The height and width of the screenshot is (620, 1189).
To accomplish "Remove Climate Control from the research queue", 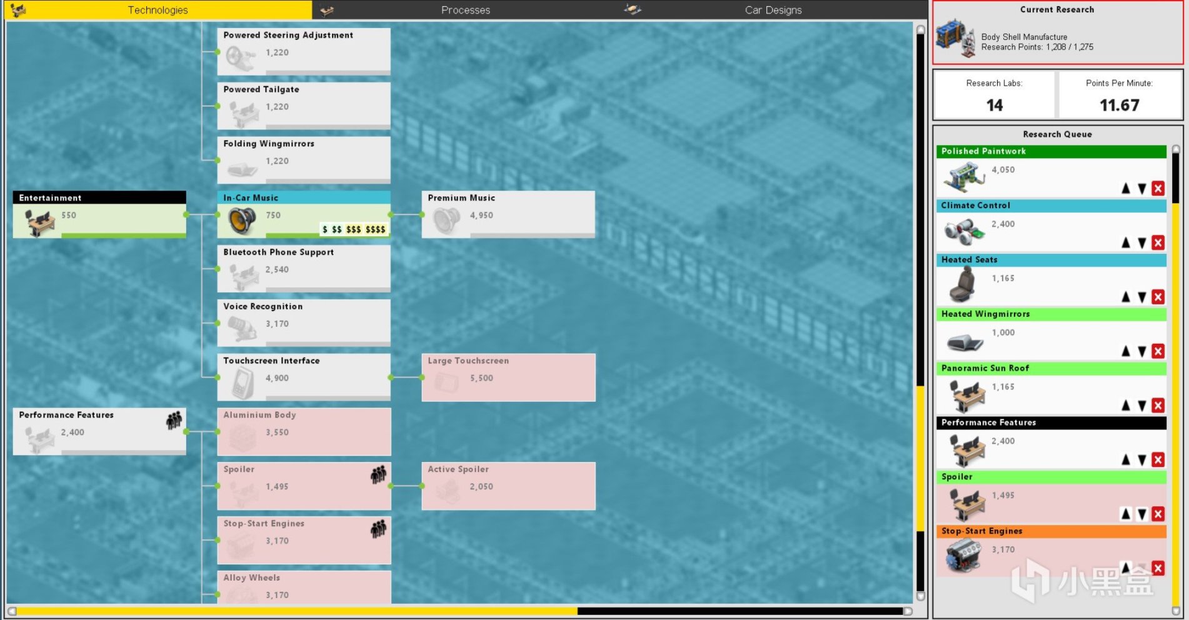I will tap(1158, 242).
